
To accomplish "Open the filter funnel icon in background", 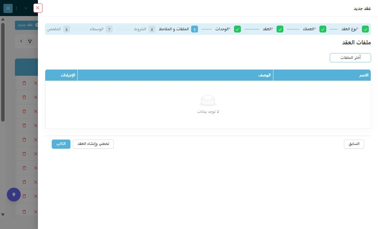I will pyautogui.click(x=30, y=41).
